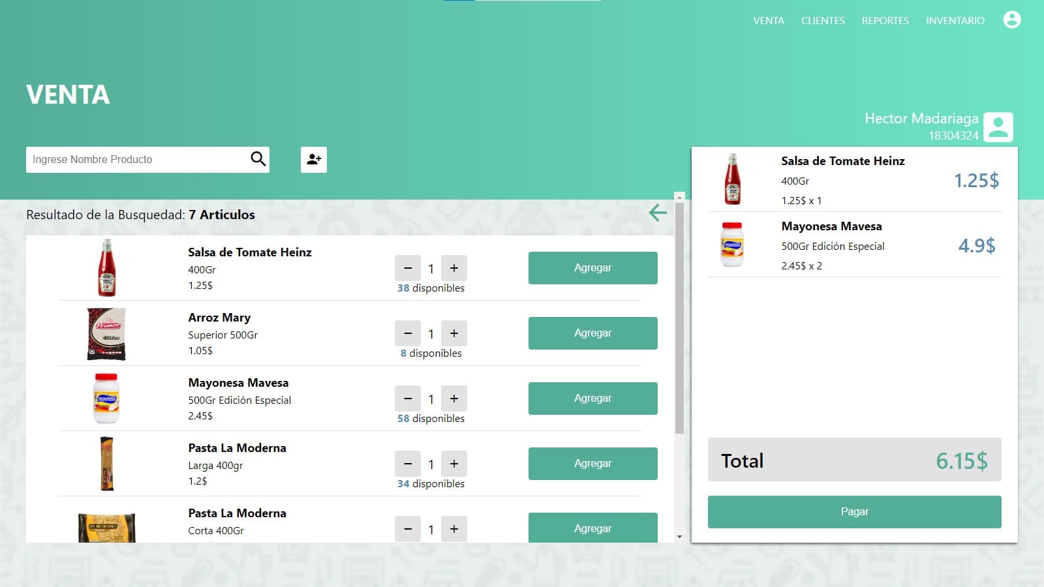Click the Mayonesa Mavesa image in cart
1044x587 pixels.
[732, 245]
